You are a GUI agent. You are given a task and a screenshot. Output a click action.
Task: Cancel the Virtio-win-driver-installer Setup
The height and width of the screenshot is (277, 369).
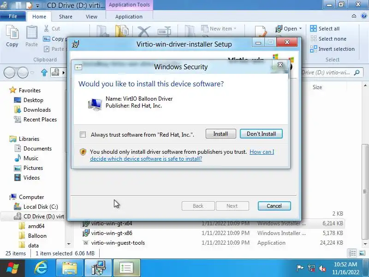274,206
